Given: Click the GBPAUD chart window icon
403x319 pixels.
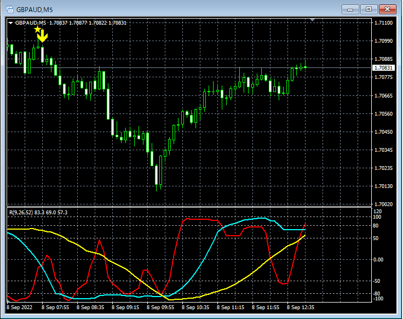Looking at the screenshot, I should tap(10, 9).
